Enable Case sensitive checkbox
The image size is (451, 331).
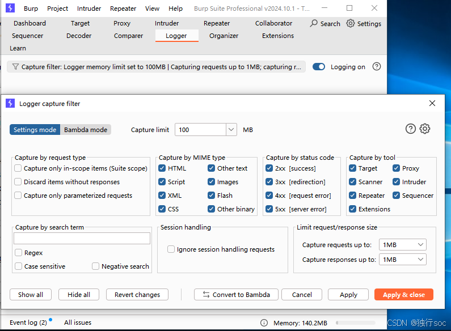tap(18, 266)
